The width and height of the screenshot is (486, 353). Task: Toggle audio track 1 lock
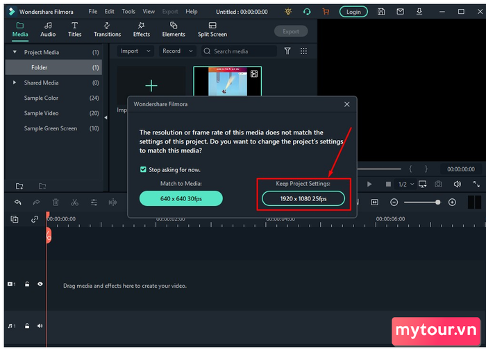coord(27,326)
